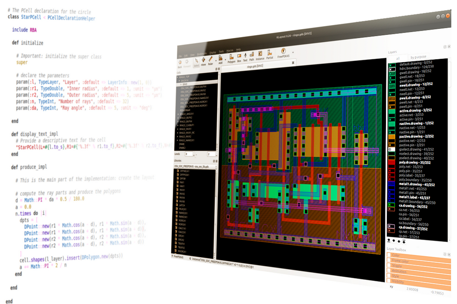The image size is (457, 304).
Task: Close the Libraries panel using its X icon
Action: click(x=216, y=161)
